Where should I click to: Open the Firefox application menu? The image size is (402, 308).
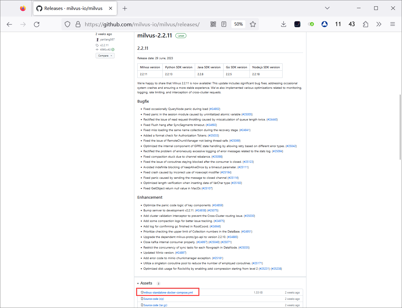pos(393,24)
